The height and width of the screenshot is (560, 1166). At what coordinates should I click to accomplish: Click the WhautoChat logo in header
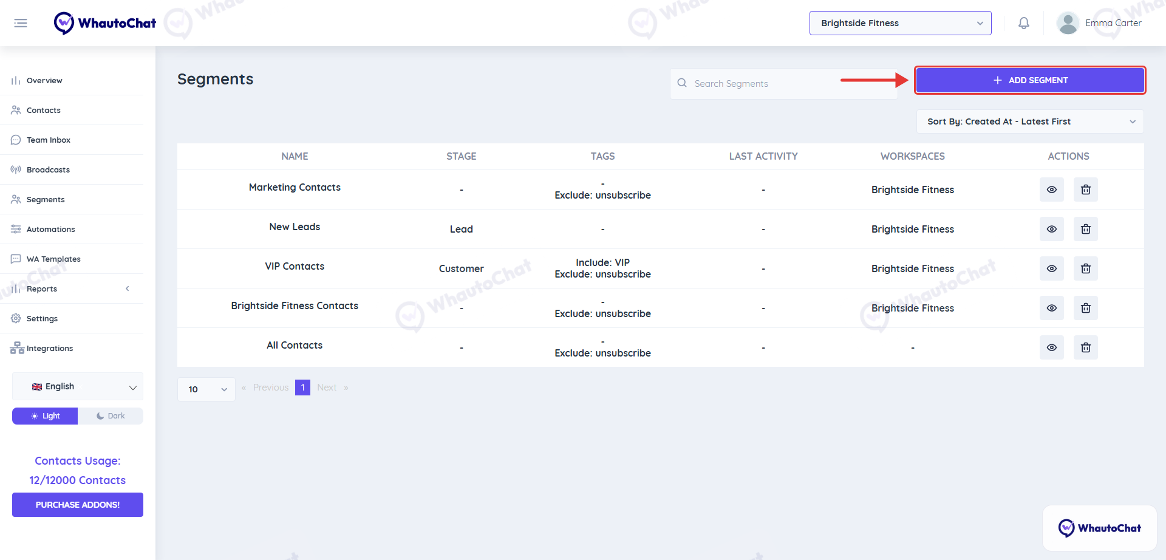point(105,23)
